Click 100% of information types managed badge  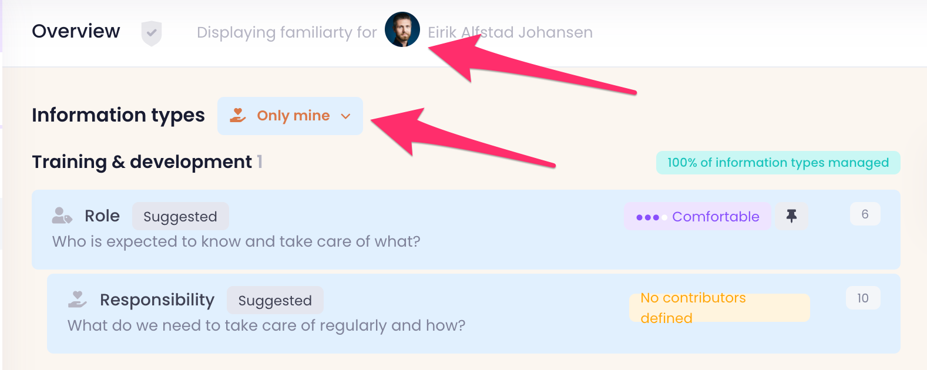[x=778, y=163]
